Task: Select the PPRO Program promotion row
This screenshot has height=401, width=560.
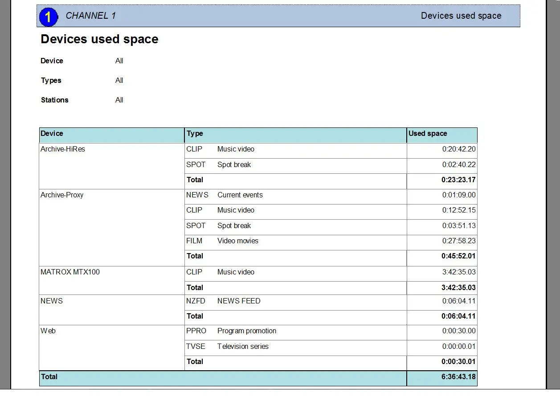Action: click(x=231, y=331)
